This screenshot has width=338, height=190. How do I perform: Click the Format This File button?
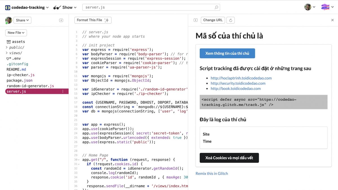93,20
